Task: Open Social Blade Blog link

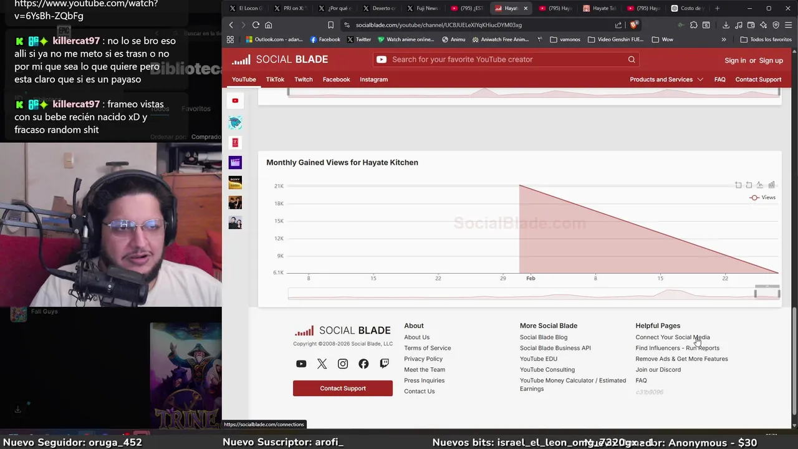Action: (x=544, y=337)
